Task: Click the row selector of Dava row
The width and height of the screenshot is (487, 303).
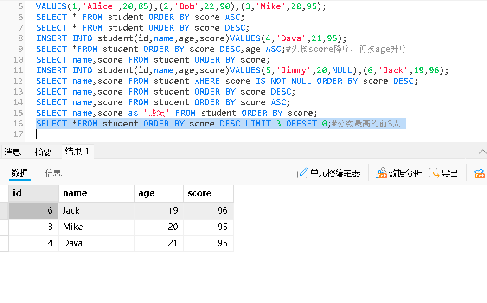Action: click(4, 243)
